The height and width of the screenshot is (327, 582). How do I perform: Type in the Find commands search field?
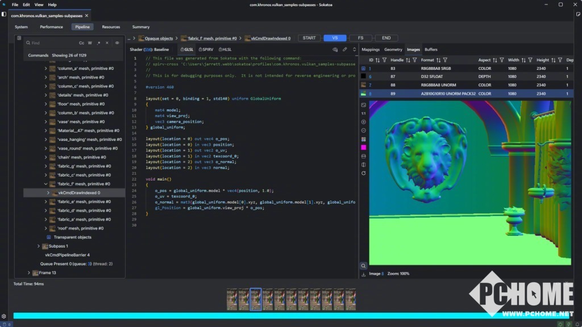[x=51, y=43]
